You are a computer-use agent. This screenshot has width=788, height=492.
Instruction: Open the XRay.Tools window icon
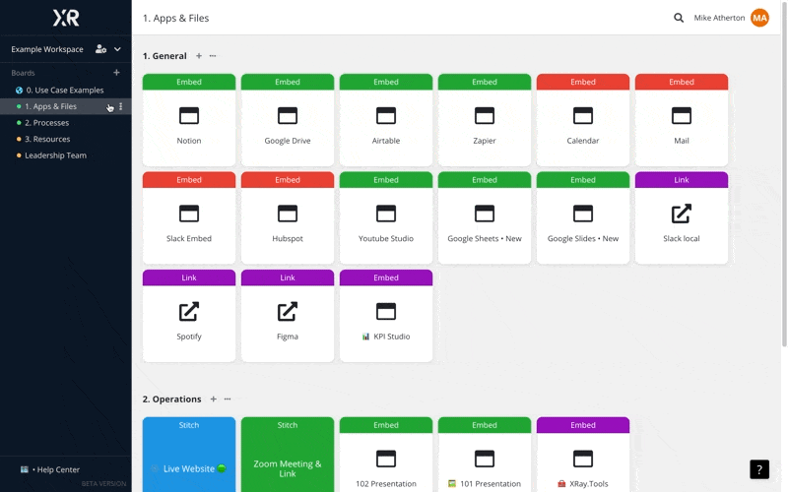(583, 459)
